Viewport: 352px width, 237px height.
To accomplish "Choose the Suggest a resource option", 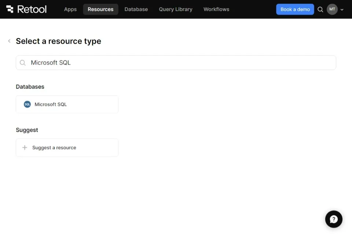I will tap(54, 148).
